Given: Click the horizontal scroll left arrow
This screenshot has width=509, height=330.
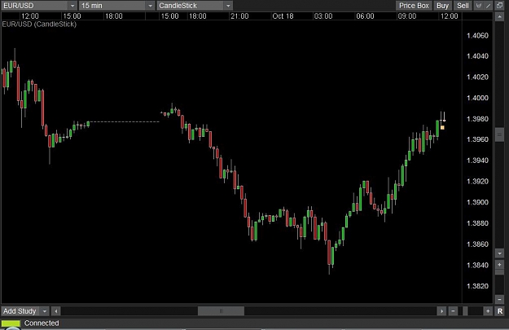Looking at the screenshot, I should pos(56,311).
